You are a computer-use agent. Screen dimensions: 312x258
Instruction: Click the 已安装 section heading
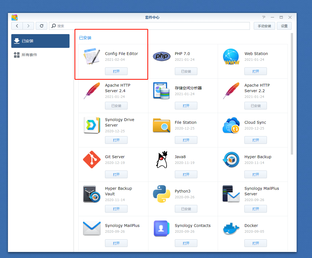[85, 38]
